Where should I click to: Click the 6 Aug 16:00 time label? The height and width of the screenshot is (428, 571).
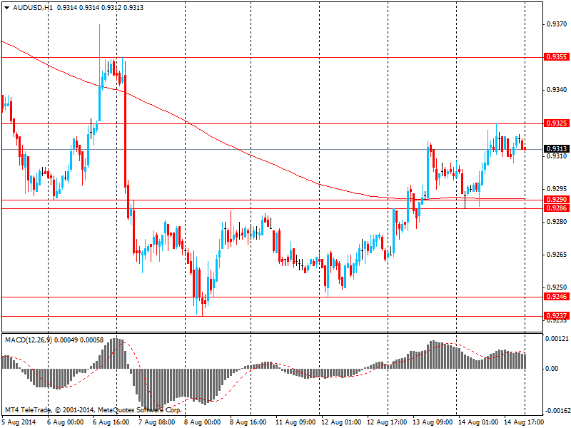pyautogui.click(x=111, y=422)
